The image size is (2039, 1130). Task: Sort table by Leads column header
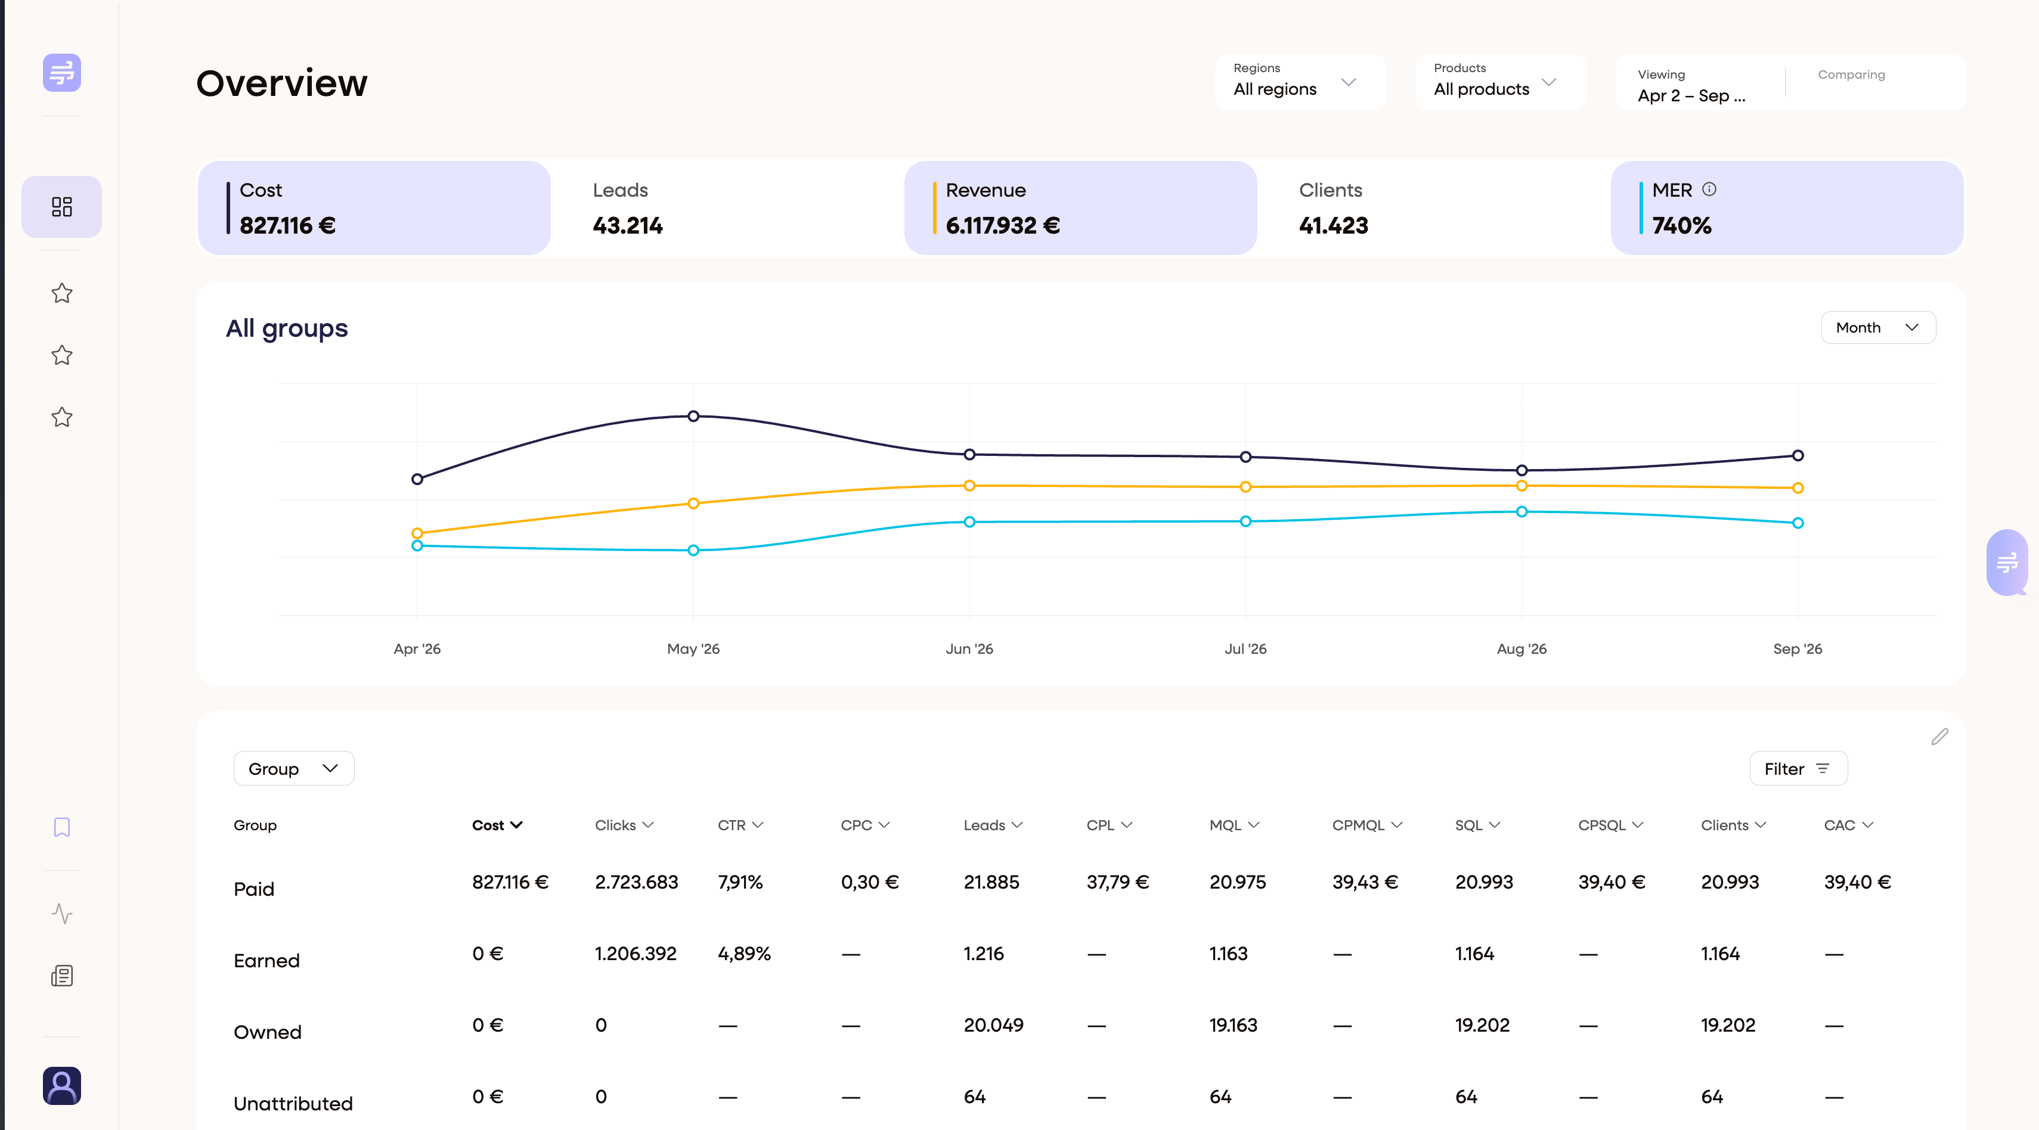click(993, 824)
